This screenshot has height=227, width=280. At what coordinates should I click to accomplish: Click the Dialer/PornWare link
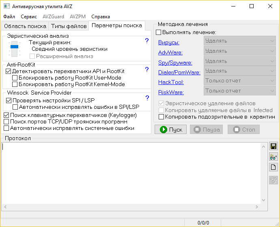point(179,72)
